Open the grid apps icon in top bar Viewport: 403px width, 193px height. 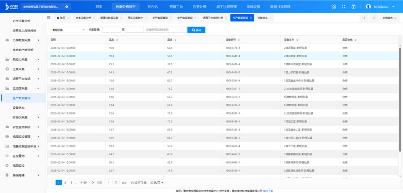click(333, 7)
